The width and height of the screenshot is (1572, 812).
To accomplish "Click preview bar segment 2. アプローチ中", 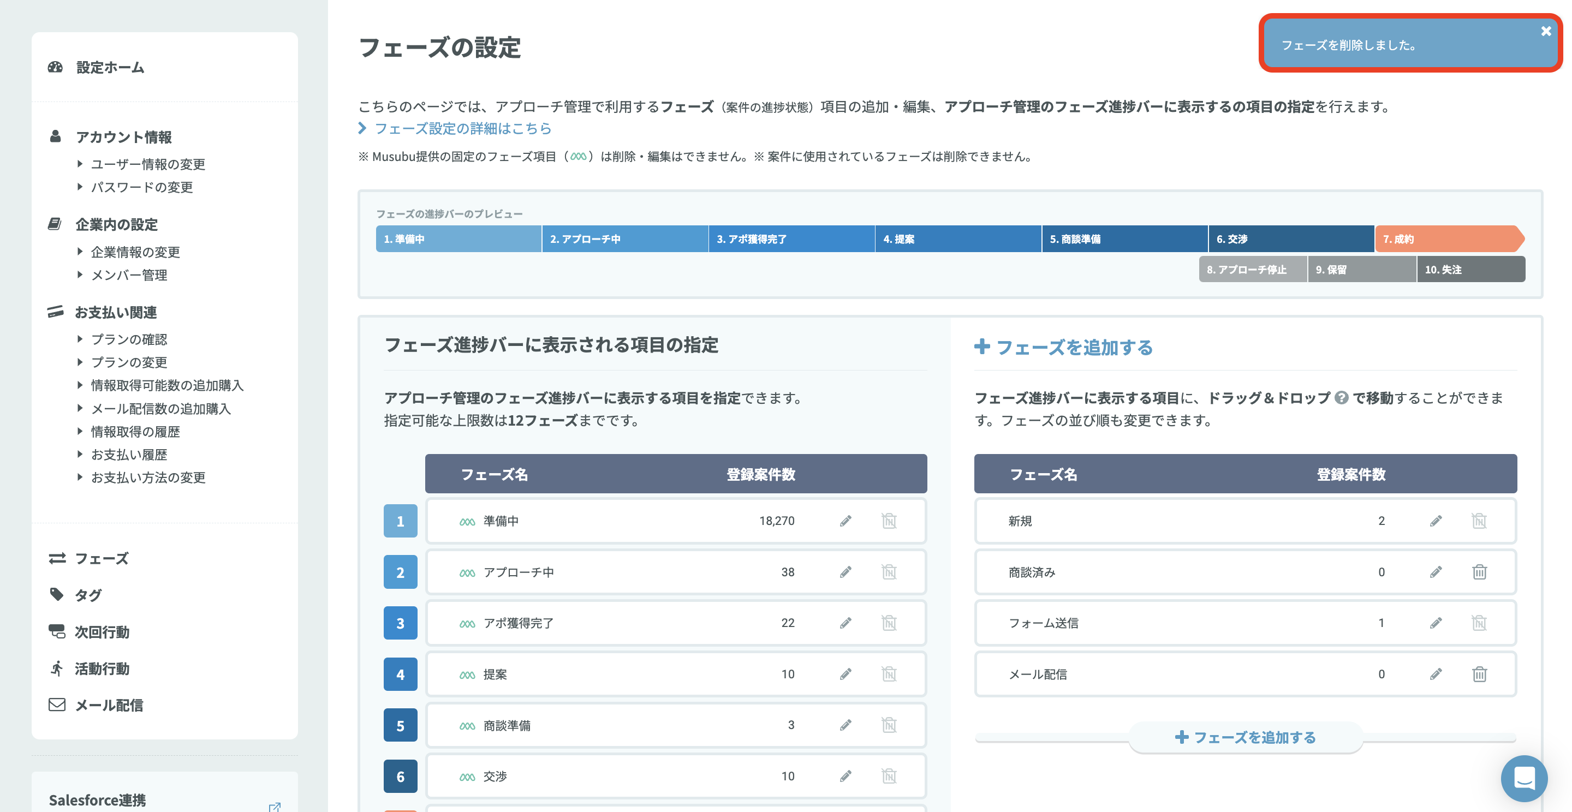I will [x=625, y=238].
